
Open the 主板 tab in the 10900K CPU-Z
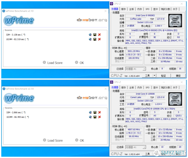pyautogui.click(x=132, y=88)
